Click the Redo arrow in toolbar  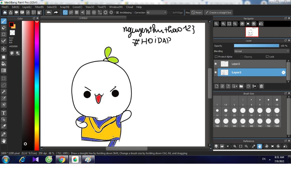tap(56, 13)
